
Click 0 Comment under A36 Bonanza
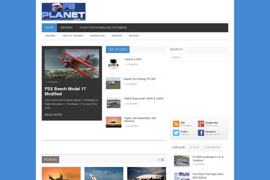click(x=132, y=126)
